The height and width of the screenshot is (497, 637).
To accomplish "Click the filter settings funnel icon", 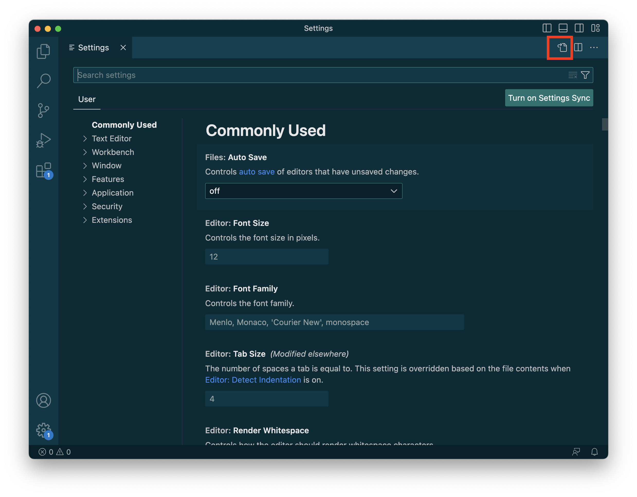I will 585,75.
